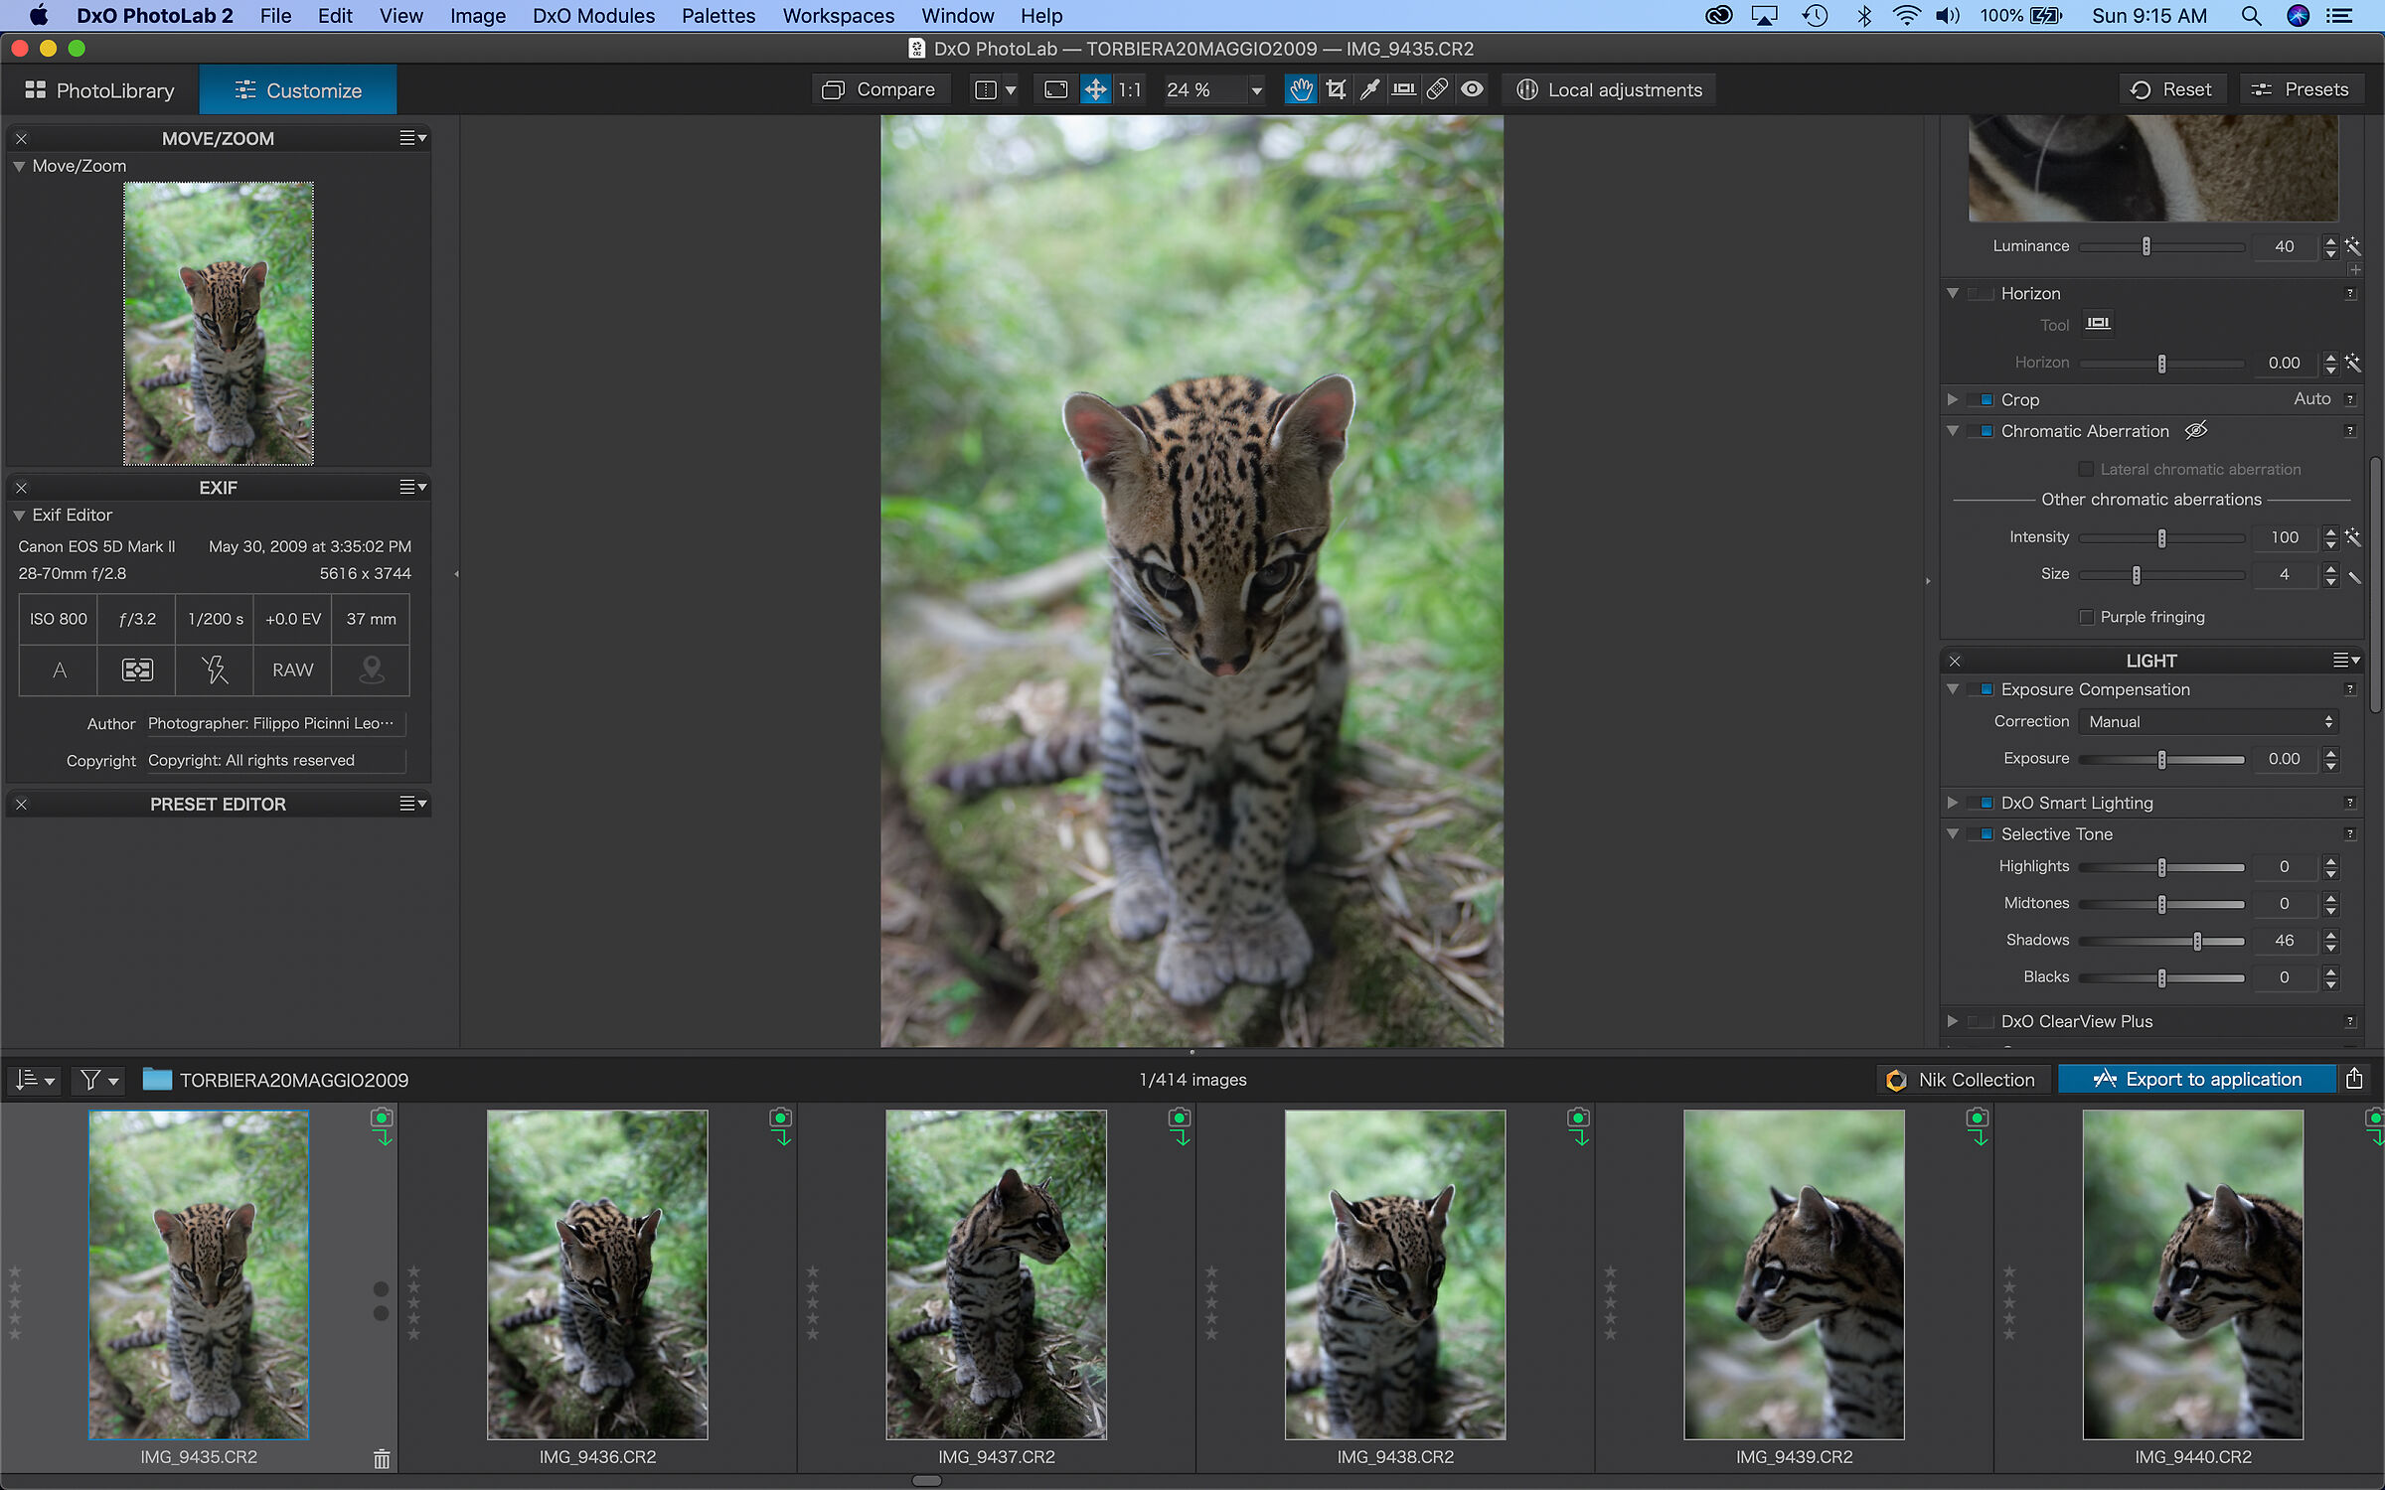
Task: Expand the DxO Smart Lighting section
Action: [1953, 803]
